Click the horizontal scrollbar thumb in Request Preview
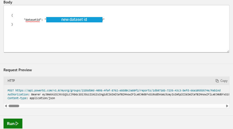The image size is (233, 129). (14, 106)
